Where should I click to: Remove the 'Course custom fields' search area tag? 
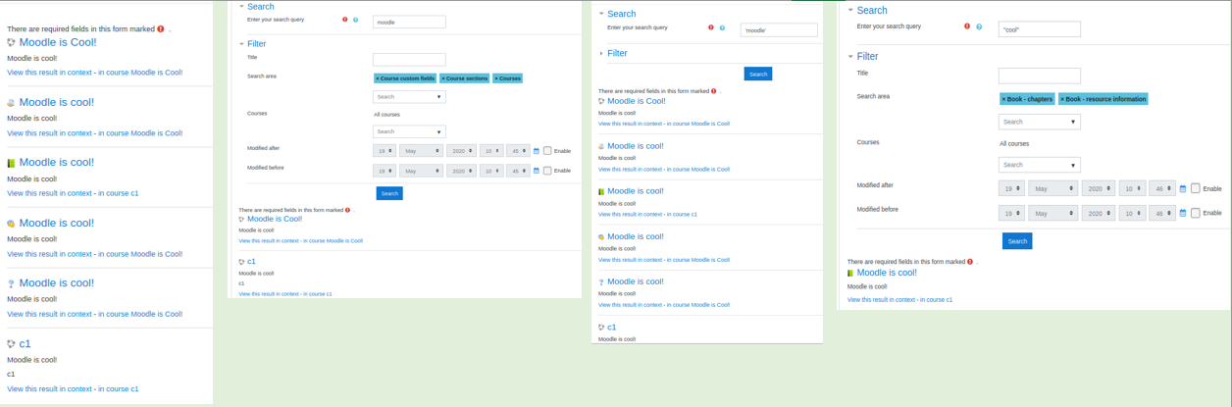pos(378,78)
